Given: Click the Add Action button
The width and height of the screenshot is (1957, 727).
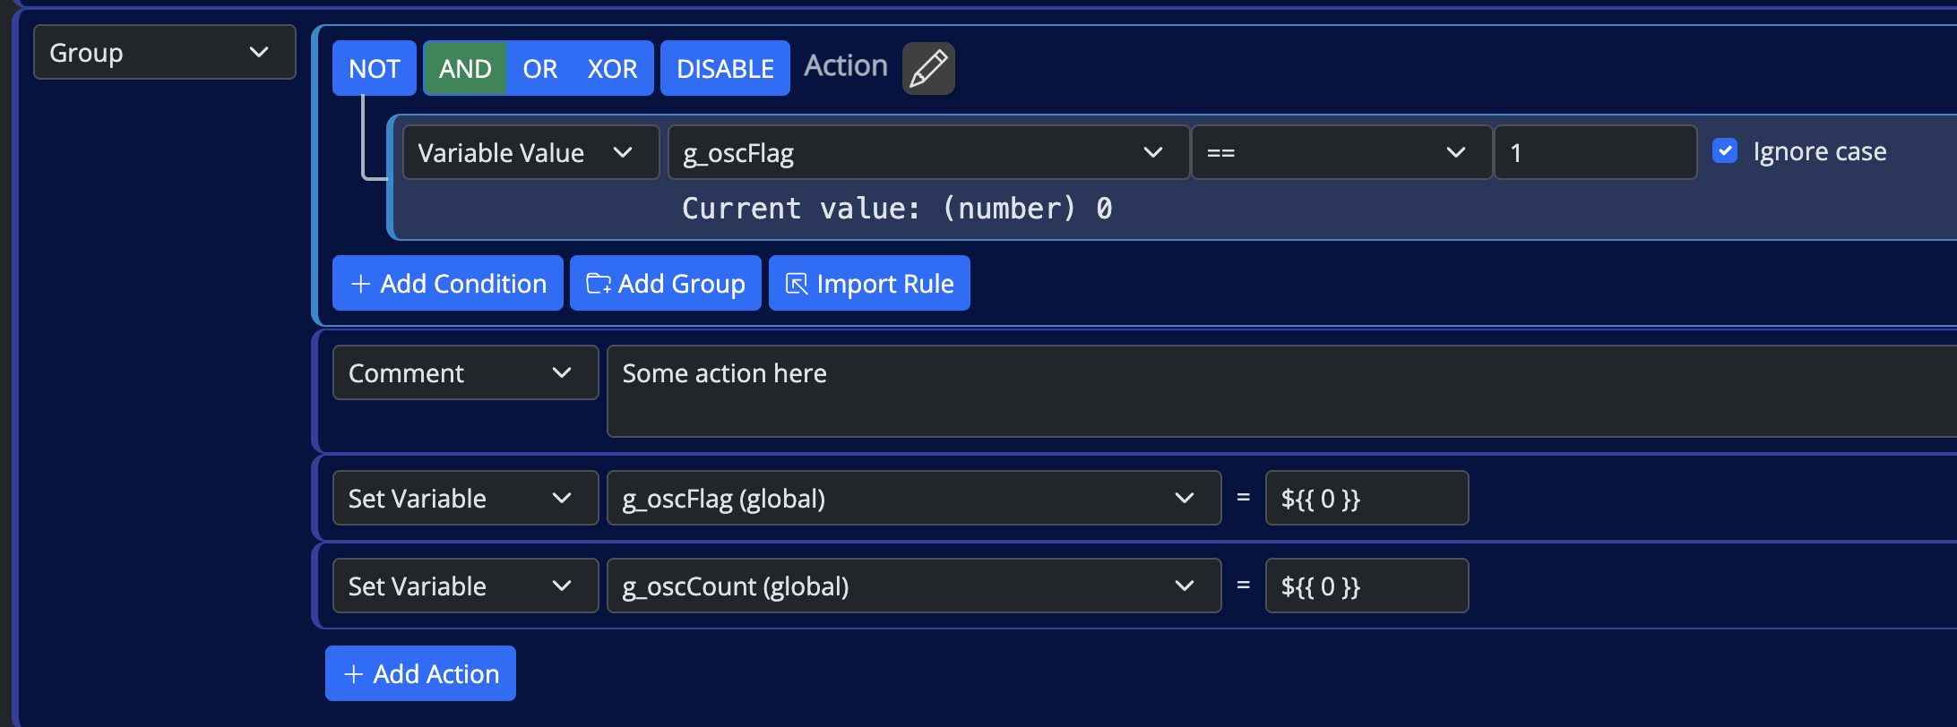Looking at the screenshot, I should [x=420, y=674].
